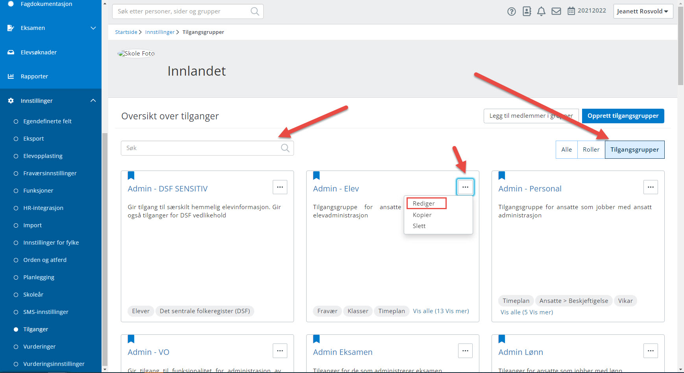
Task: Click the bookmark icon on Admin - Personal
Action: (502, 176)
